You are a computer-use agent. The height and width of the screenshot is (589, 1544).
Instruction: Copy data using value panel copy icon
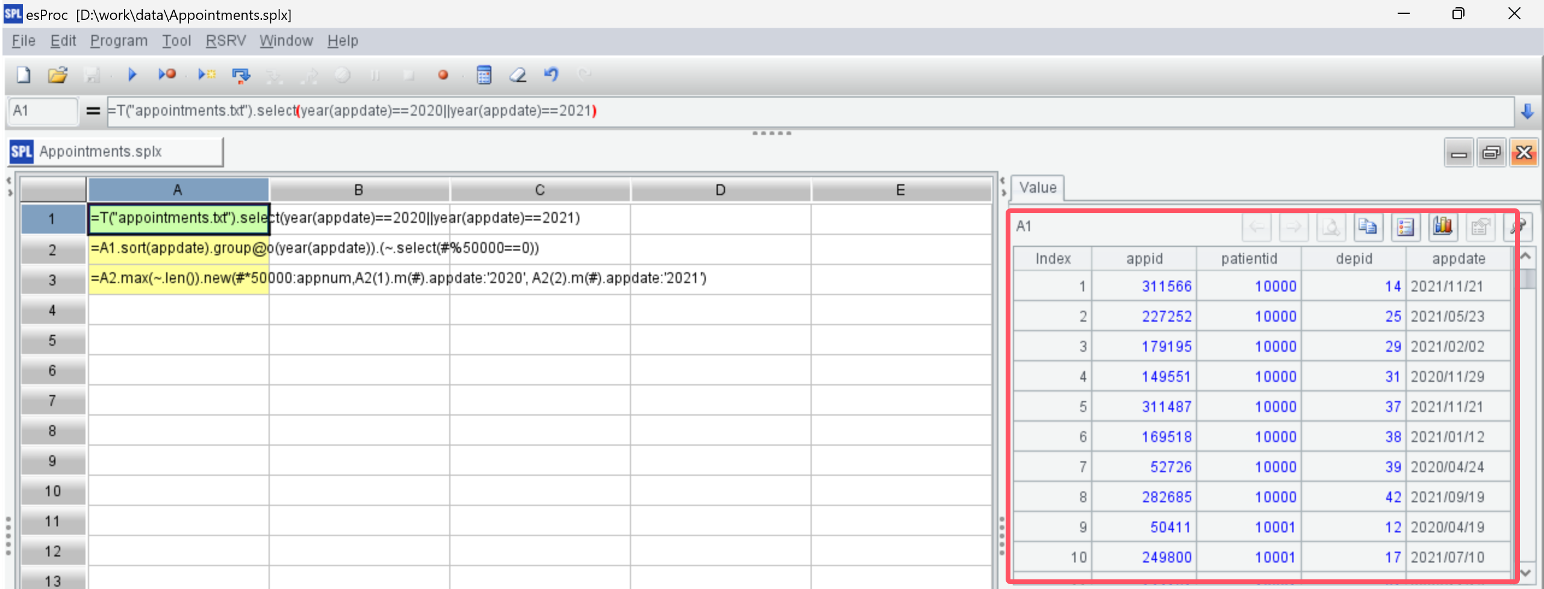click(x=1368, y=226)
